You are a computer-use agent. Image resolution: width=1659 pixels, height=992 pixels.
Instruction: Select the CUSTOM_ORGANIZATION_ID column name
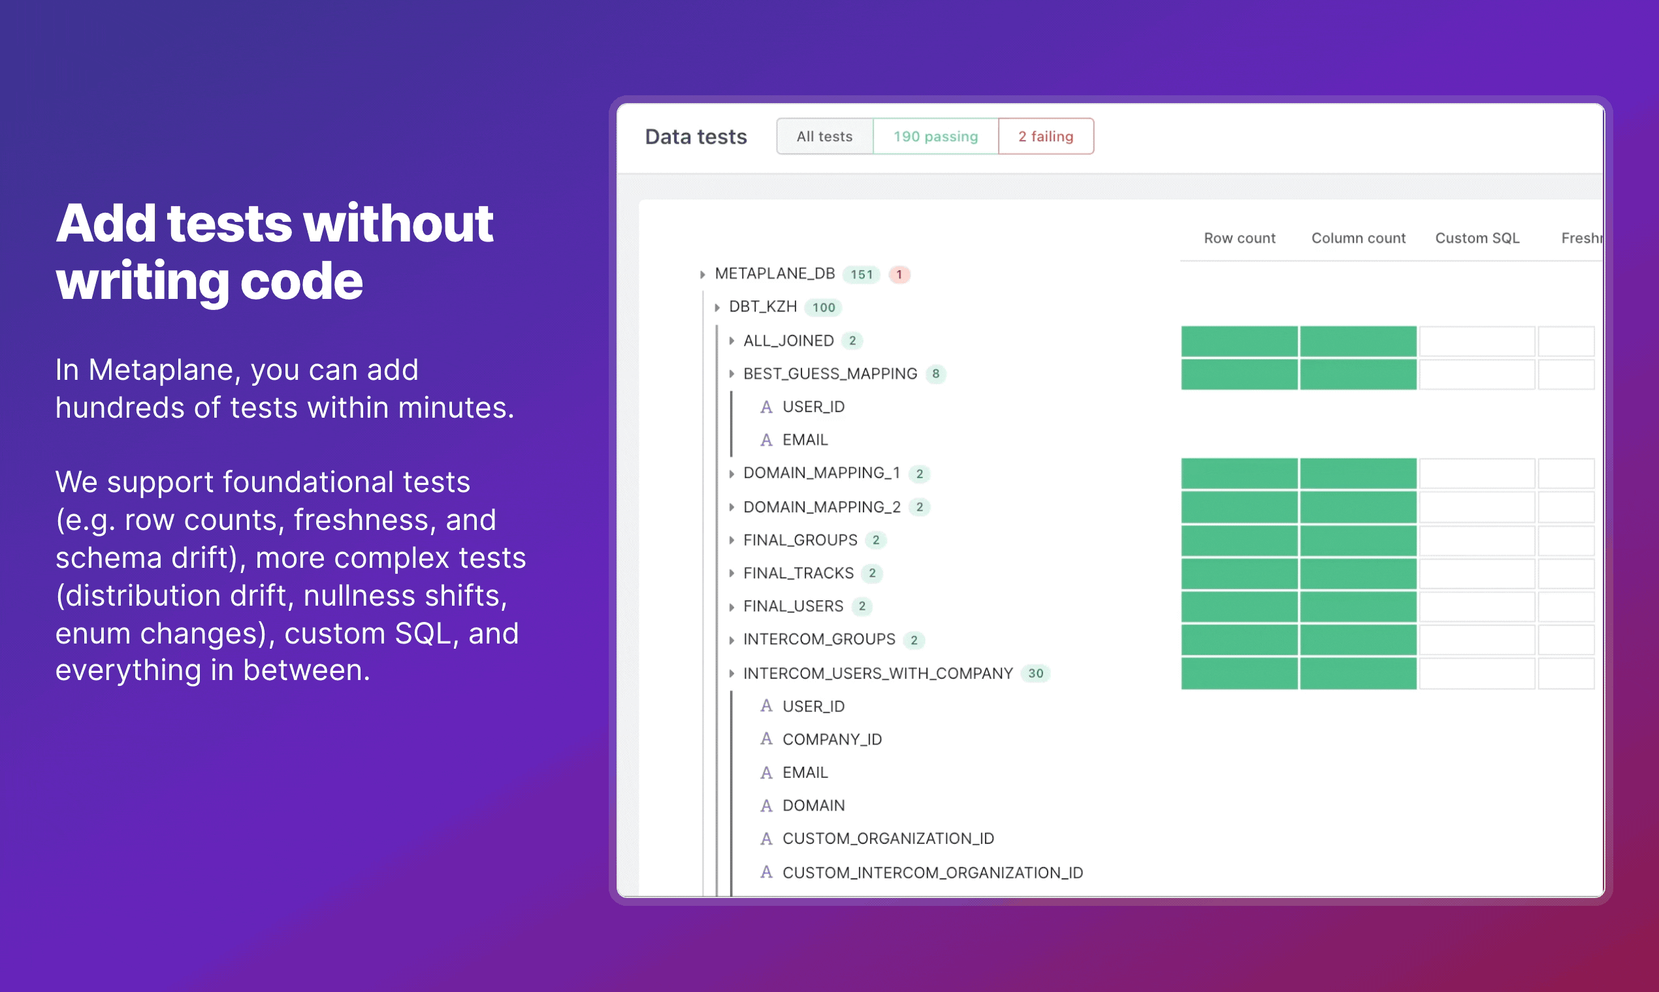888,838
